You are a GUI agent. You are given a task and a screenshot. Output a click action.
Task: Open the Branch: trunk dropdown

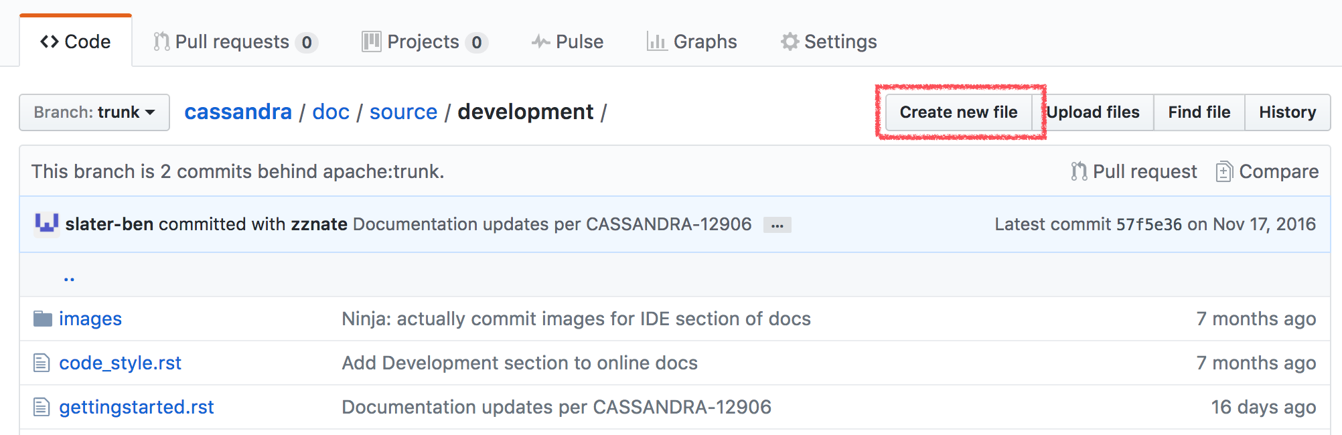94,112
